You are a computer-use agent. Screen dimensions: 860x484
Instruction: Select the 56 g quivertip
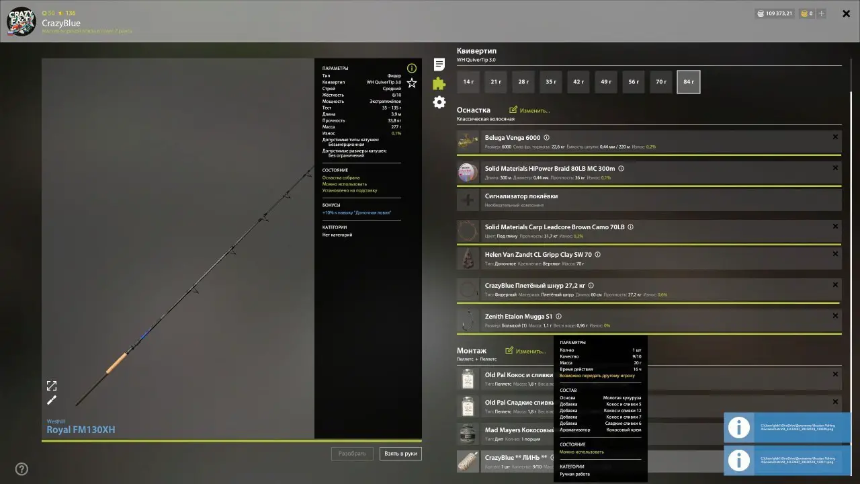click(x=634, y=82)
